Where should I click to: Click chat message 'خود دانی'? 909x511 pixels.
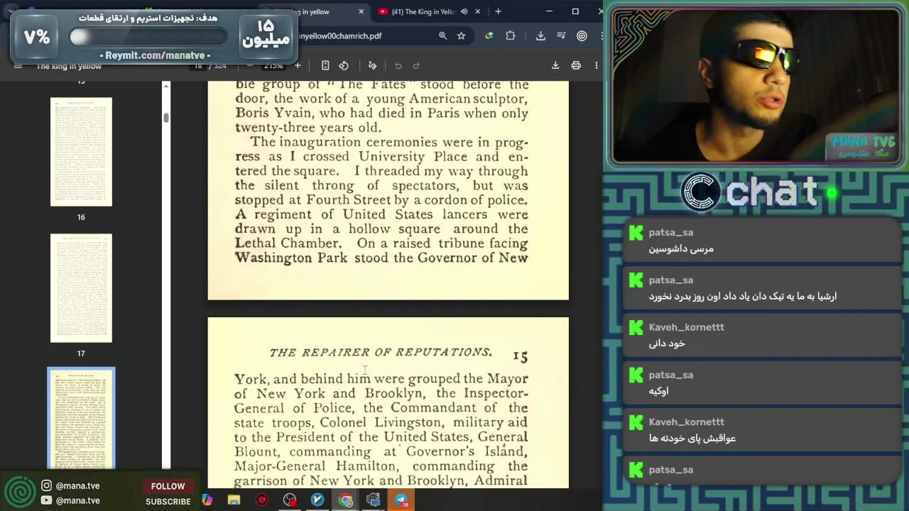tap(667, 343)
